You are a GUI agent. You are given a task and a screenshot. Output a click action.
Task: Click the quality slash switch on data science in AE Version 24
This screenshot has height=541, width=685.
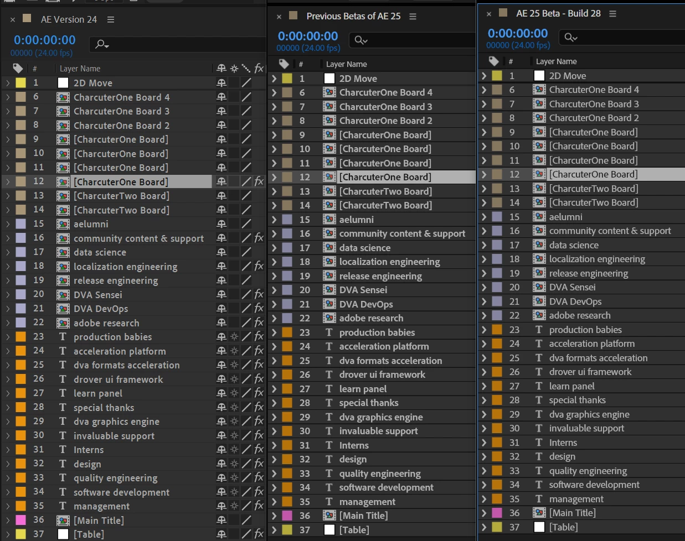(x=246, y=252)
